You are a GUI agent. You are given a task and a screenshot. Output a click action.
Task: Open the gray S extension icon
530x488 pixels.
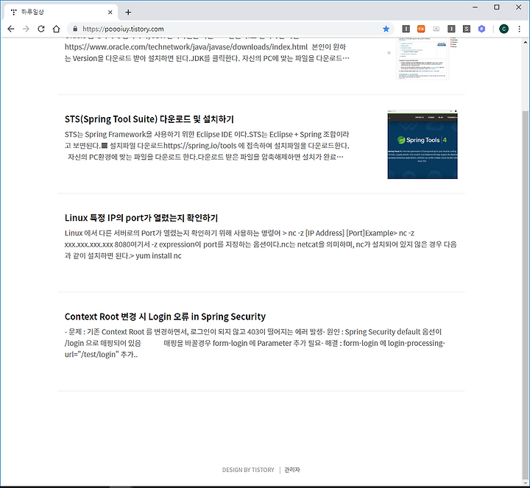tap(467, 29)
